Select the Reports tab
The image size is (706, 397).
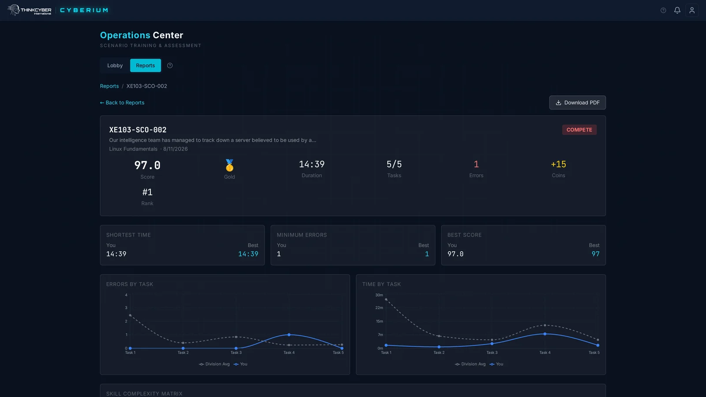pos(146,65)
